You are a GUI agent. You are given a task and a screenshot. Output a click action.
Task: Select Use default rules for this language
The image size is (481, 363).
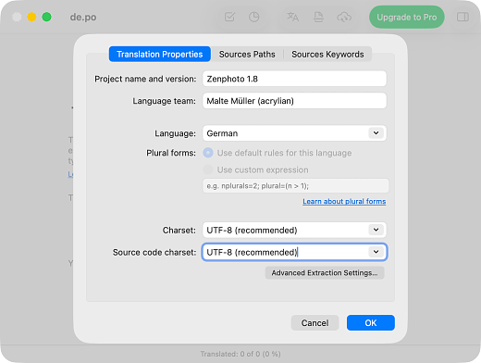click(208, 153)
